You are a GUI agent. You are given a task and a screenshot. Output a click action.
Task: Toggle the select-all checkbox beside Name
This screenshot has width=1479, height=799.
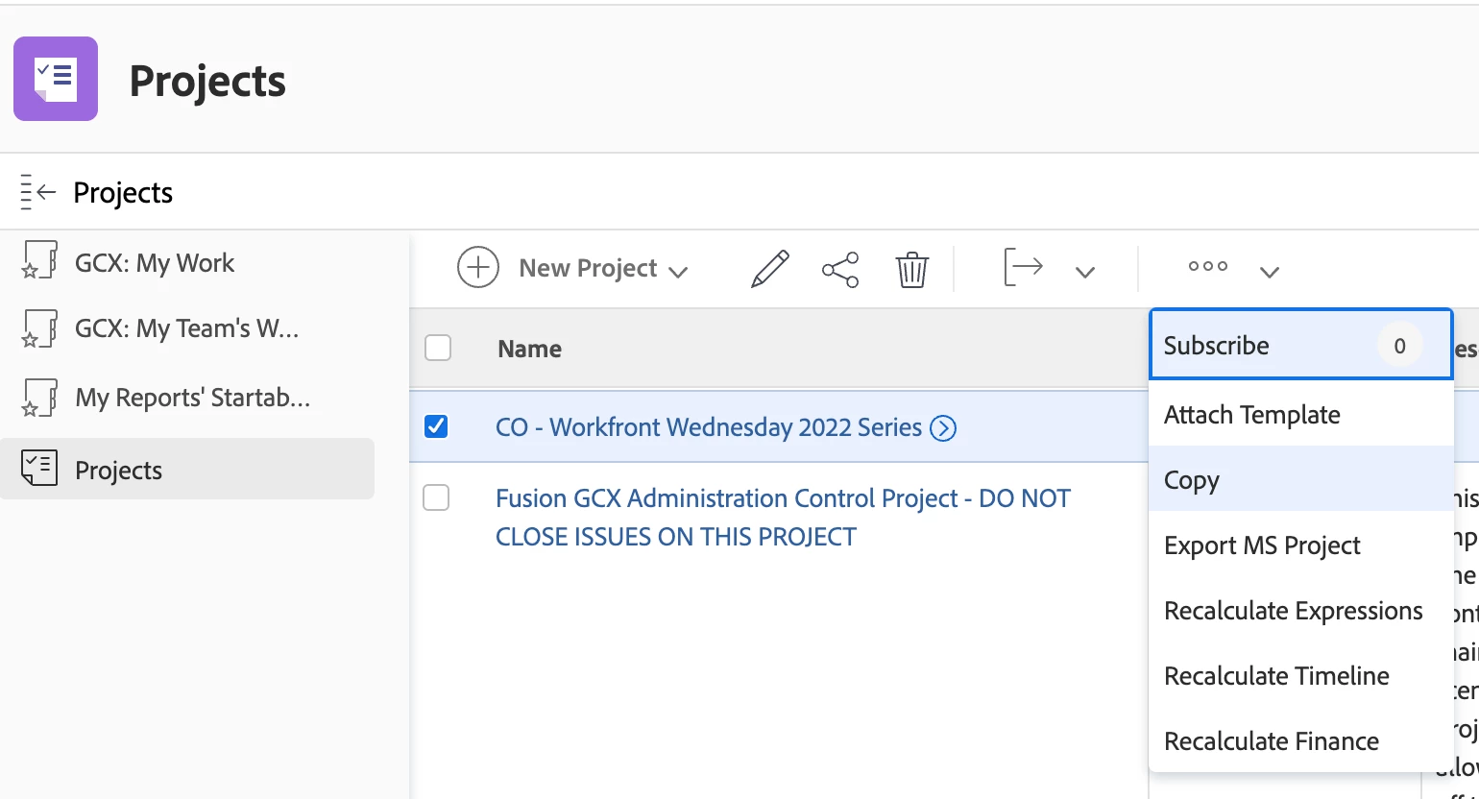tap(438, 348)
